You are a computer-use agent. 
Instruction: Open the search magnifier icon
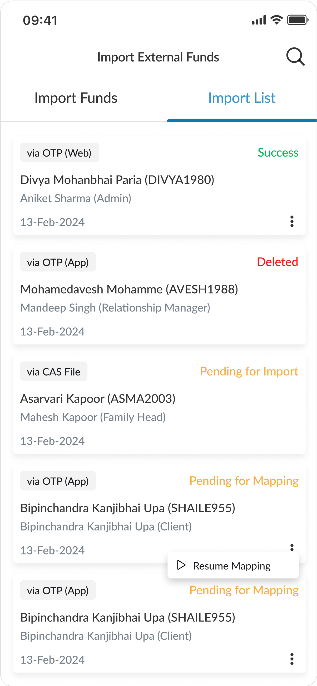click(x=295, y=56)
